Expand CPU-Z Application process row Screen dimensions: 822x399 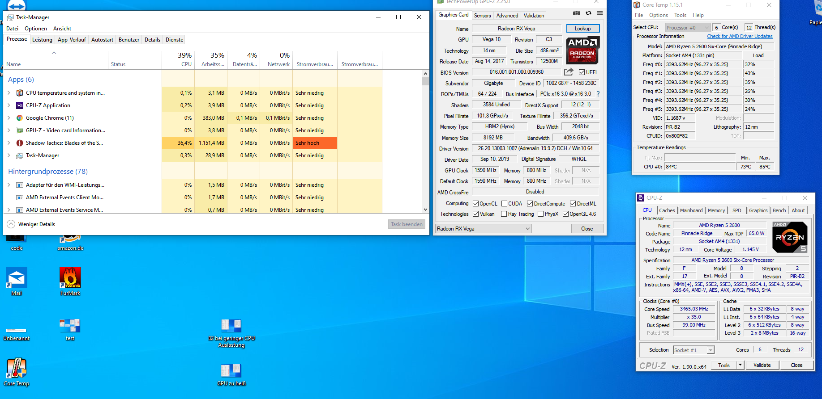[x=9, y=105]
